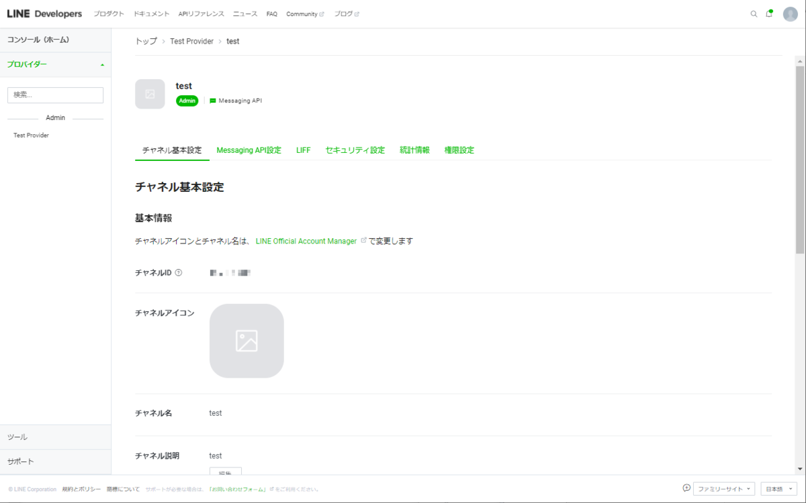
Task: Switch to the チャネル基本設定 tab
Action: coord(172,150)
